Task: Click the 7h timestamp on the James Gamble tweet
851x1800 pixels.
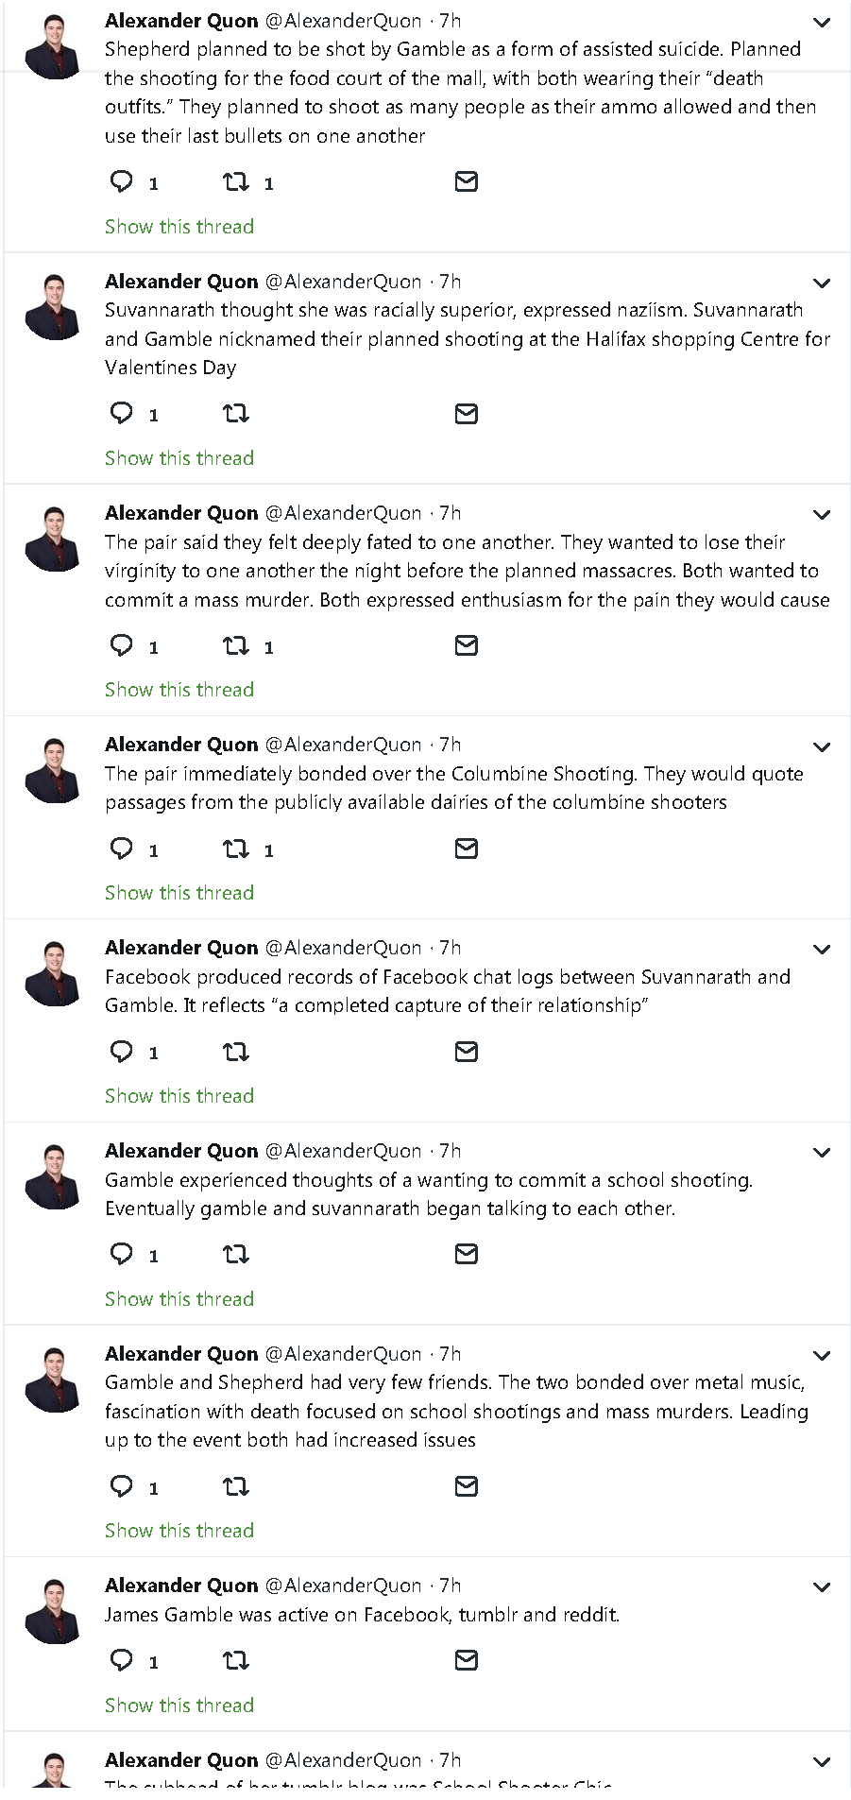Action: pos(451,1586)
